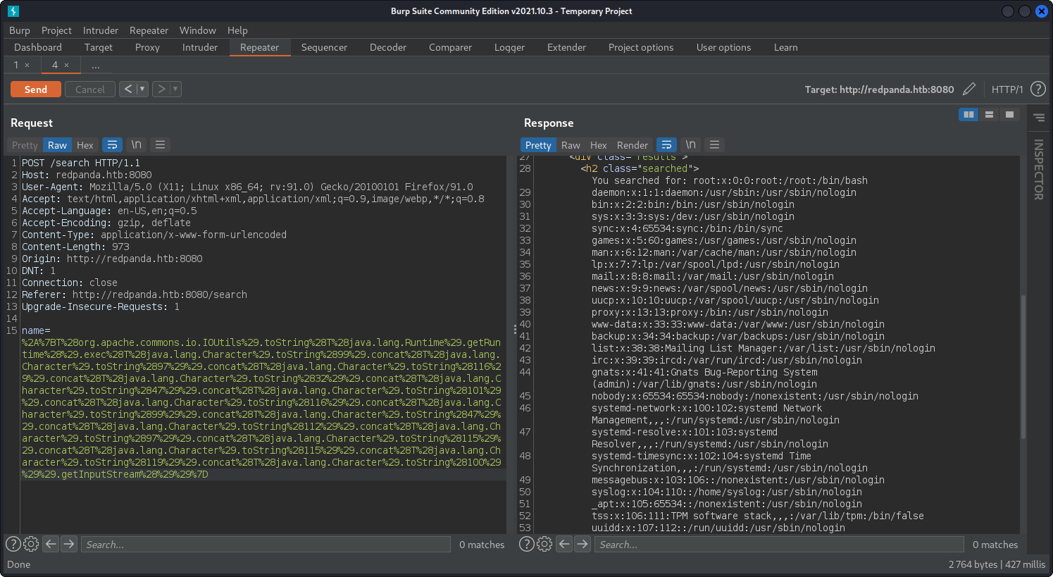
Task: Switch protocol via HTTP/1 label
Action: point(1007,89)
